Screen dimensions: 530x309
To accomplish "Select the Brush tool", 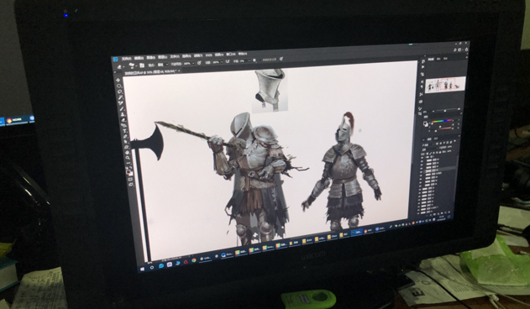I will click(122, 108).
